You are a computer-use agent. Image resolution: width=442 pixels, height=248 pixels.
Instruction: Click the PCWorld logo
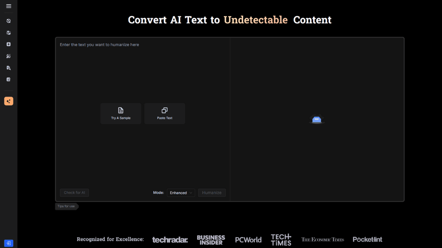pos(248,240)
